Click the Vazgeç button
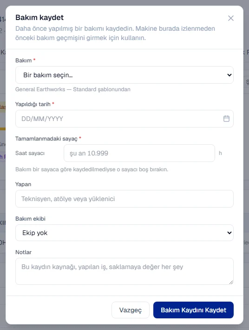The width and height of the screenshot is (249, 330). tap(131, 310)
